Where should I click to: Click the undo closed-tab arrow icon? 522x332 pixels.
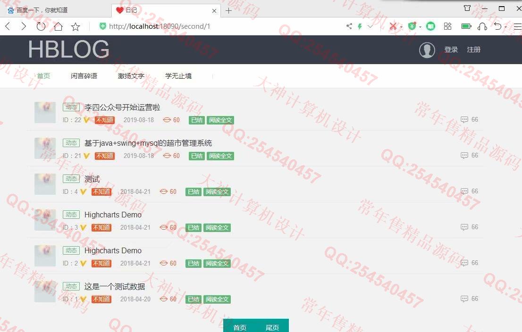(x=498, y=26)
